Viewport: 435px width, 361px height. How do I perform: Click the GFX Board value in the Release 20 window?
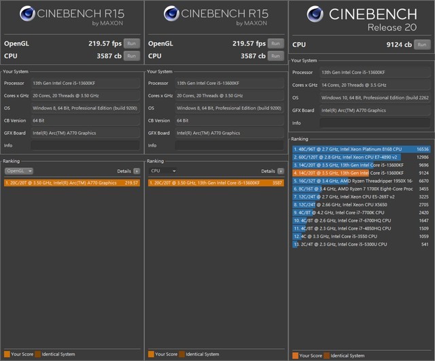(375, 110)
